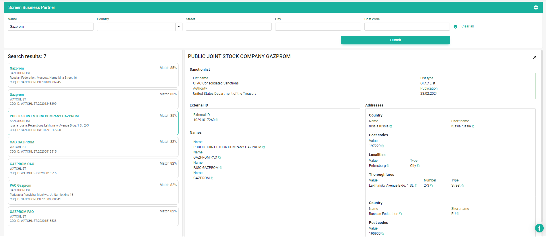Click CDQ ID WATCHLIST:20200815515 text

click(x=33, y=152)
